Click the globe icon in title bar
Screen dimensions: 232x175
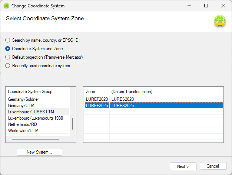click(6, 6)
